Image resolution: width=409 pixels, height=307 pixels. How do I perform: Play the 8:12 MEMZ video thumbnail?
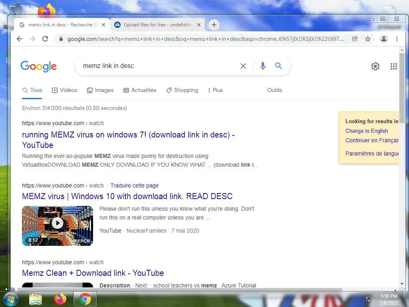pos(58,226)
